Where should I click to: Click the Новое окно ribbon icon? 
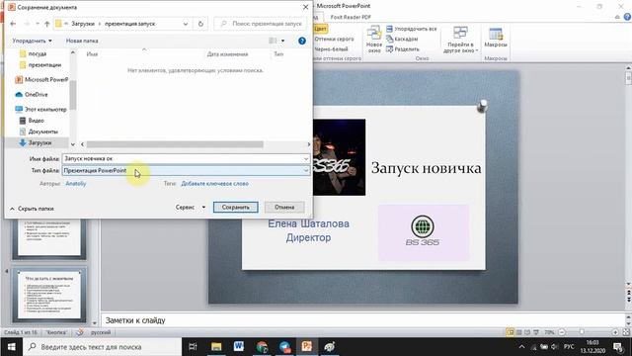tap(374, 39)
